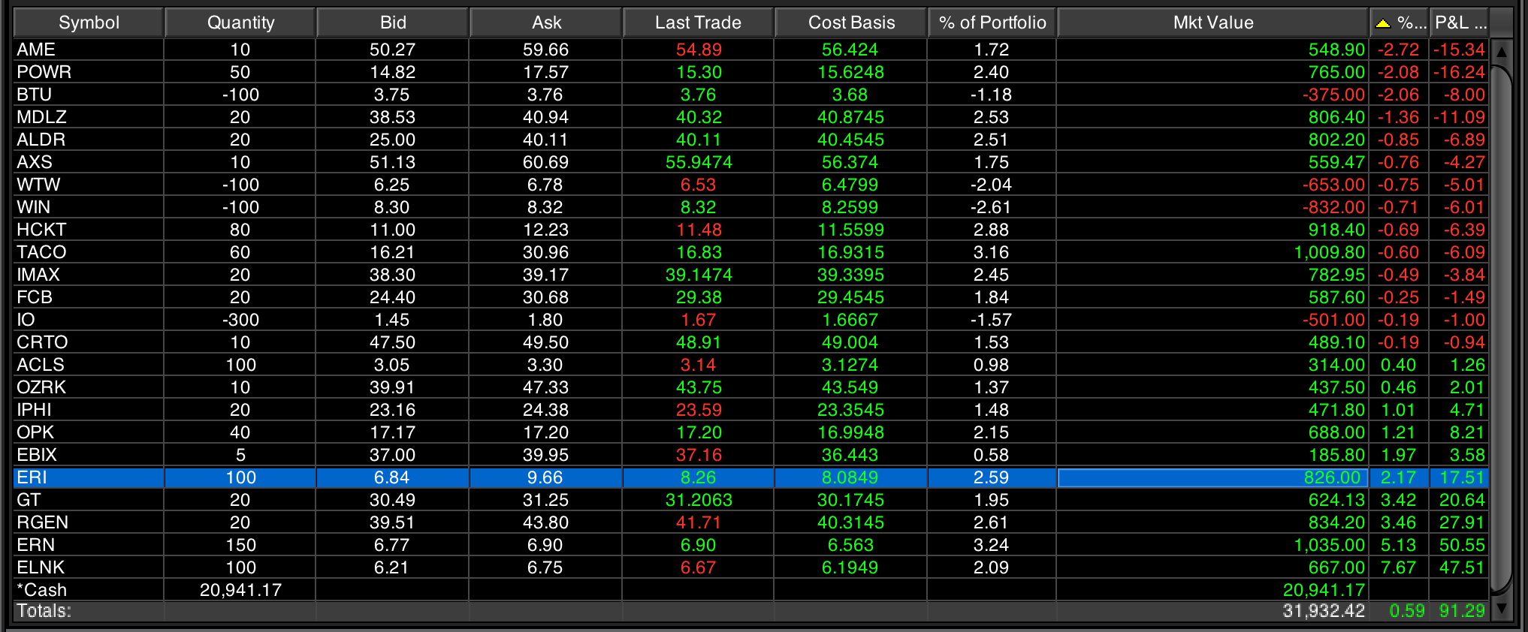Click the Totals: row label

pos(44,611)
